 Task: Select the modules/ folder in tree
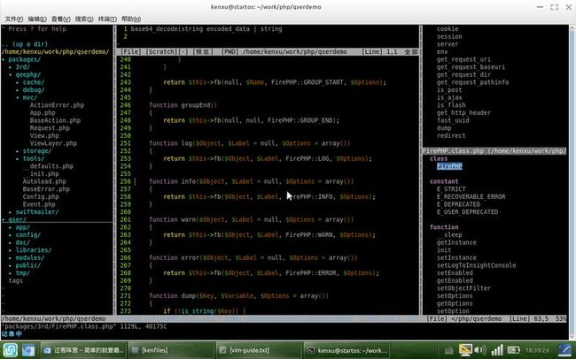click(29, 258)
